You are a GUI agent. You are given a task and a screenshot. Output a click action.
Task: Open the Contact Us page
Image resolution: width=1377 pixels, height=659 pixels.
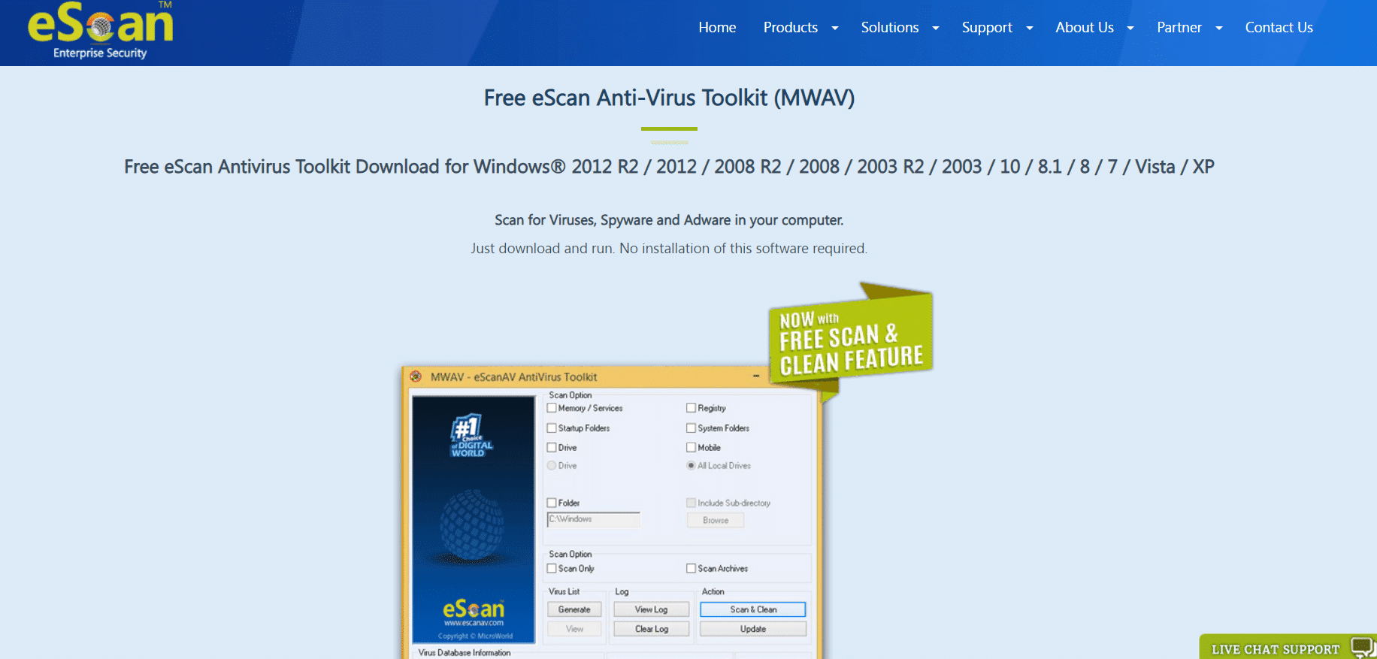click(x=1279, y=27)
